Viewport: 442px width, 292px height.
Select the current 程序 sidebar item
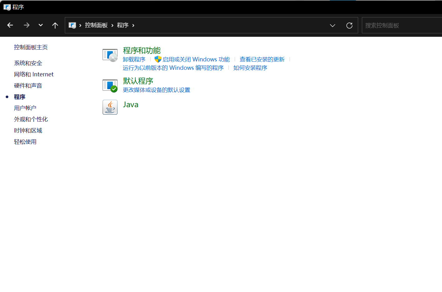[x=20, y=97]
